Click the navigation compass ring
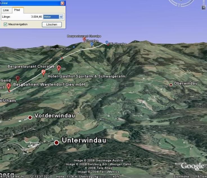The height and width of the screenshot is (178, 207). coord(181,2)
